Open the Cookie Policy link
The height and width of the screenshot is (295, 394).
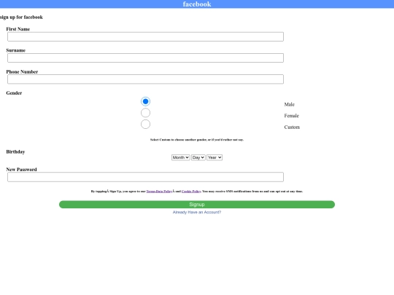191,192
